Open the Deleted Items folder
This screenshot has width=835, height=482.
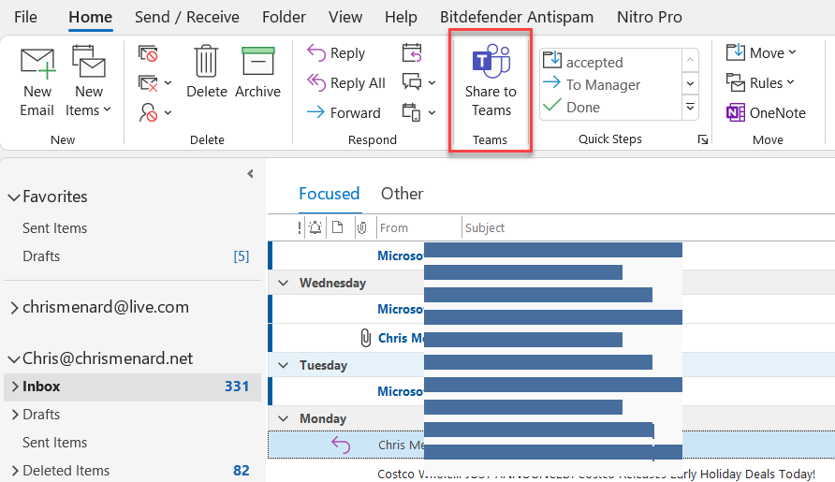click(x=66, y=470)
